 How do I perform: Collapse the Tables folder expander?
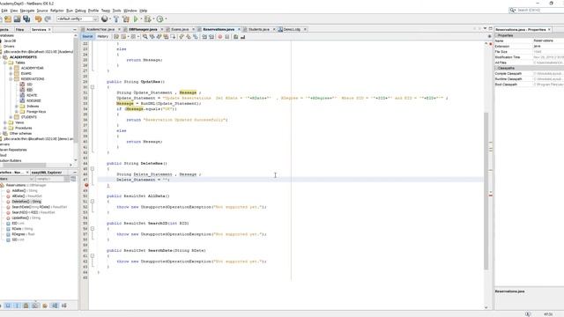(x=5, y=63)
